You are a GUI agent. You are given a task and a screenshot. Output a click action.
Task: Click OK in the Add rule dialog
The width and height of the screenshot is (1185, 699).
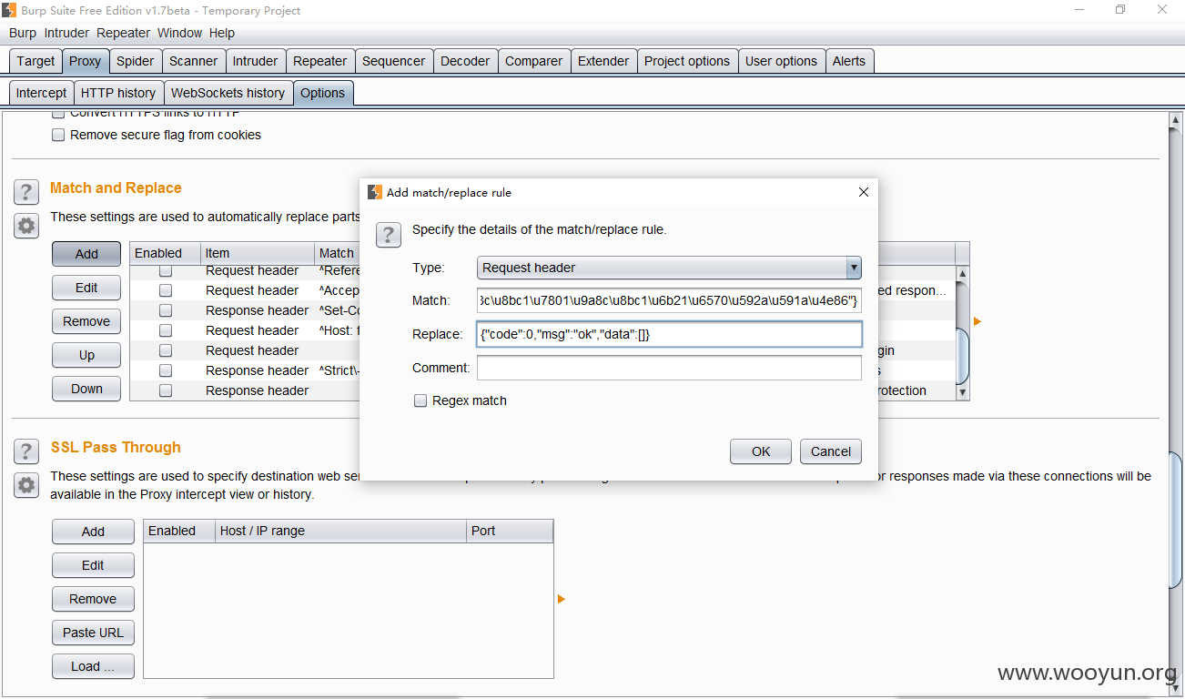point(761,451)
